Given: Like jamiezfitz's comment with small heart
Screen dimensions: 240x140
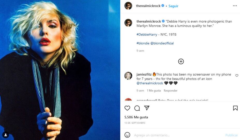Looking at the screenshot, I should [237, 76].
